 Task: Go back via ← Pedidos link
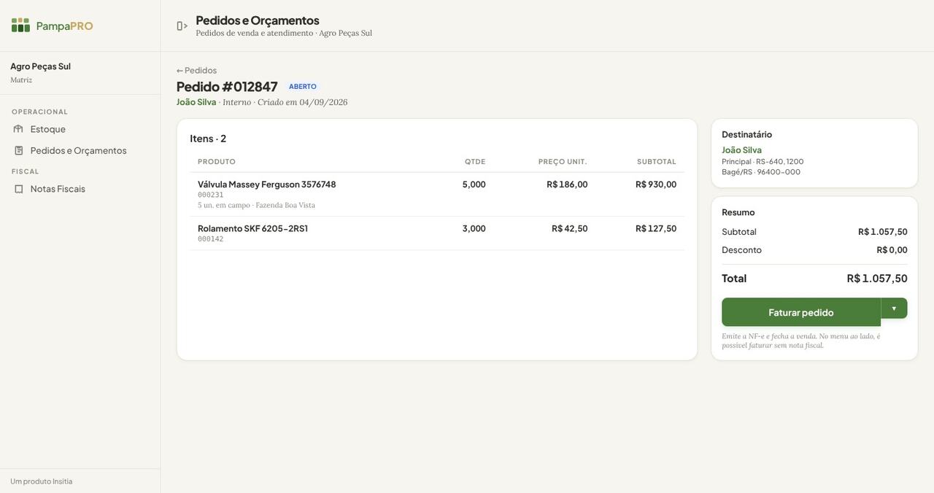197,71
